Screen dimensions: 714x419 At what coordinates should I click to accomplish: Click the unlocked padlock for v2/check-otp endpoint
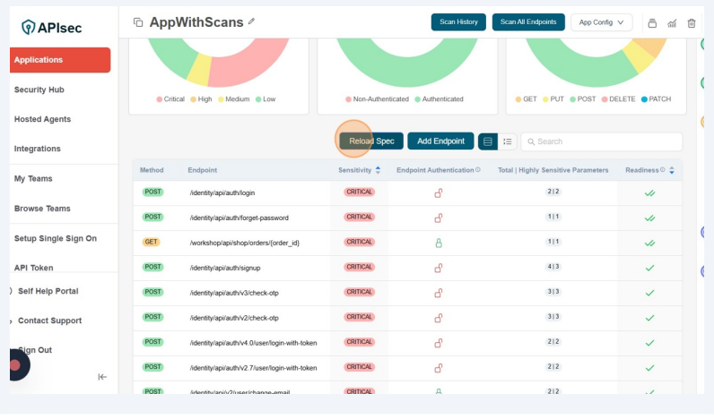click(x=438, y=318)
